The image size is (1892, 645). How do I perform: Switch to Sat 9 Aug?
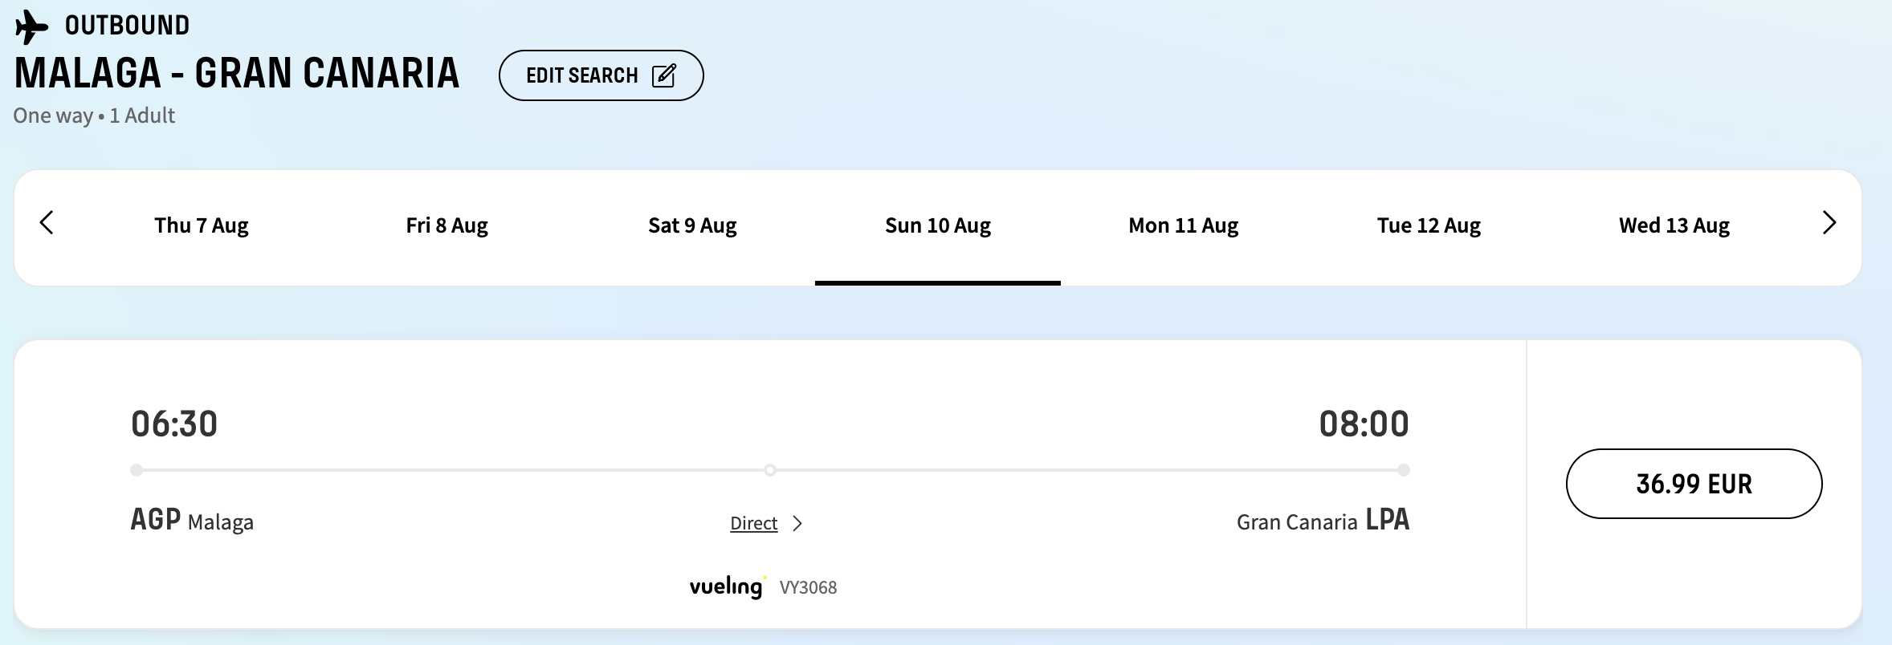tap(692, 226)
